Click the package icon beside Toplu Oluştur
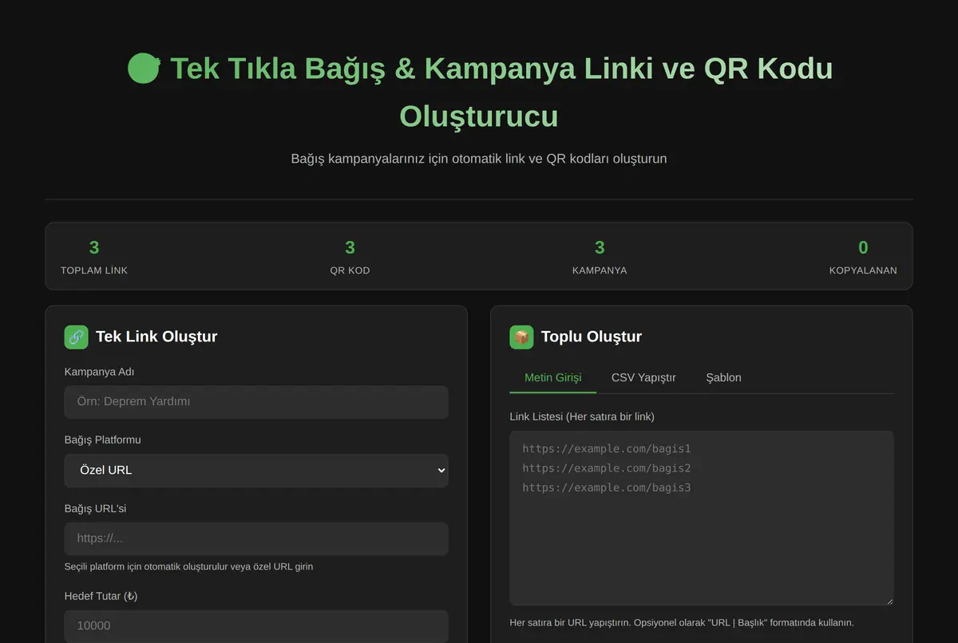This screenshot has height=643, width=958. [521, 337]
